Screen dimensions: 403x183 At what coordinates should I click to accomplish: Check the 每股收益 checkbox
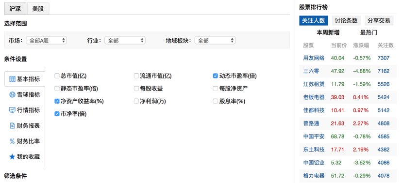136,89
